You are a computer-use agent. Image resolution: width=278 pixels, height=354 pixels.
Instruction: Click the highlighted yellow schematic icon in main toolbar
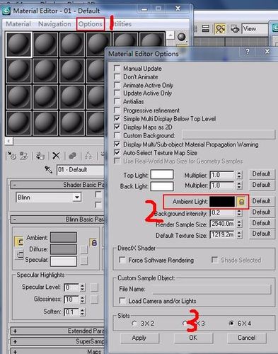tap(220, 29)
